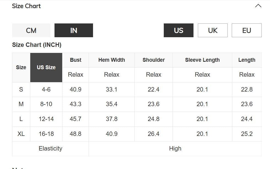Click the 16-18 US size cell
Image resolution: width=270 pixels, height=169 pixels.
(x=46, y=134)
